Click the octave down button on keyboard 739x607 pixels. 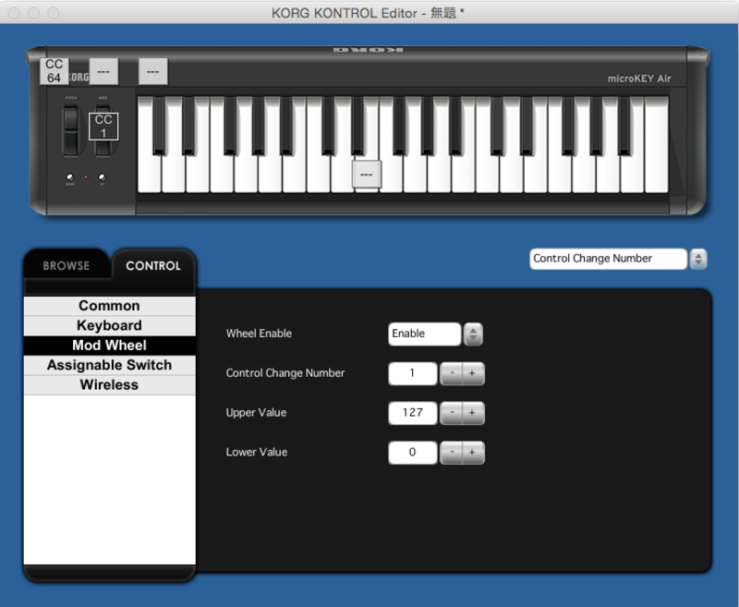[70, 177]
